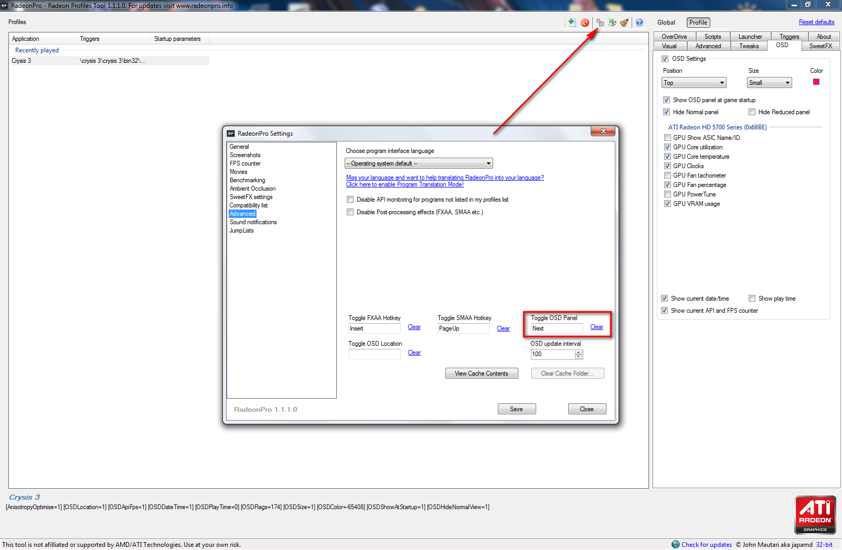The height and width of the screenshot is (550, 842).
Task: Expand the OSD Size dropdown
Action: (x=769, y=83)
